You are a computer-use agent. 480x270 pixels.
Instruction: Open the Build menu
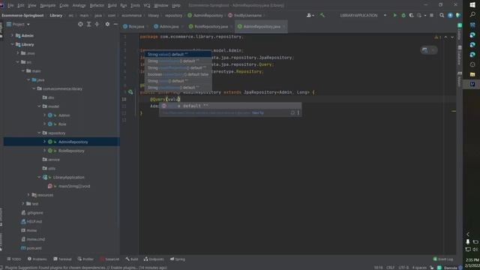click(x=112, y=5)
